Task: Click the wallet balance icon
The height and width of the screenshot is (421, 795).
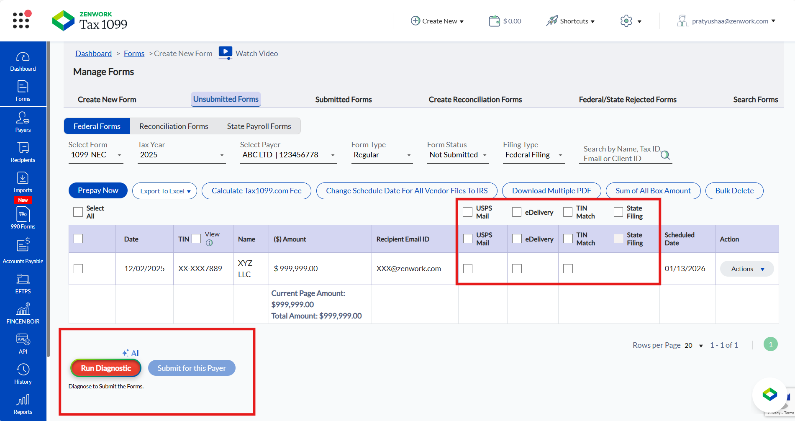Action: click(x=494, y=21)
